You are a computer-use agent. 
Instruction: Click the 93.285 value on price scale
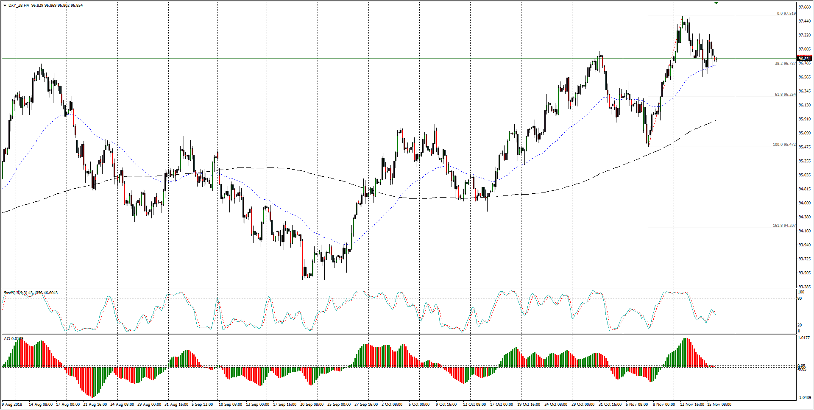pos(804,287)
